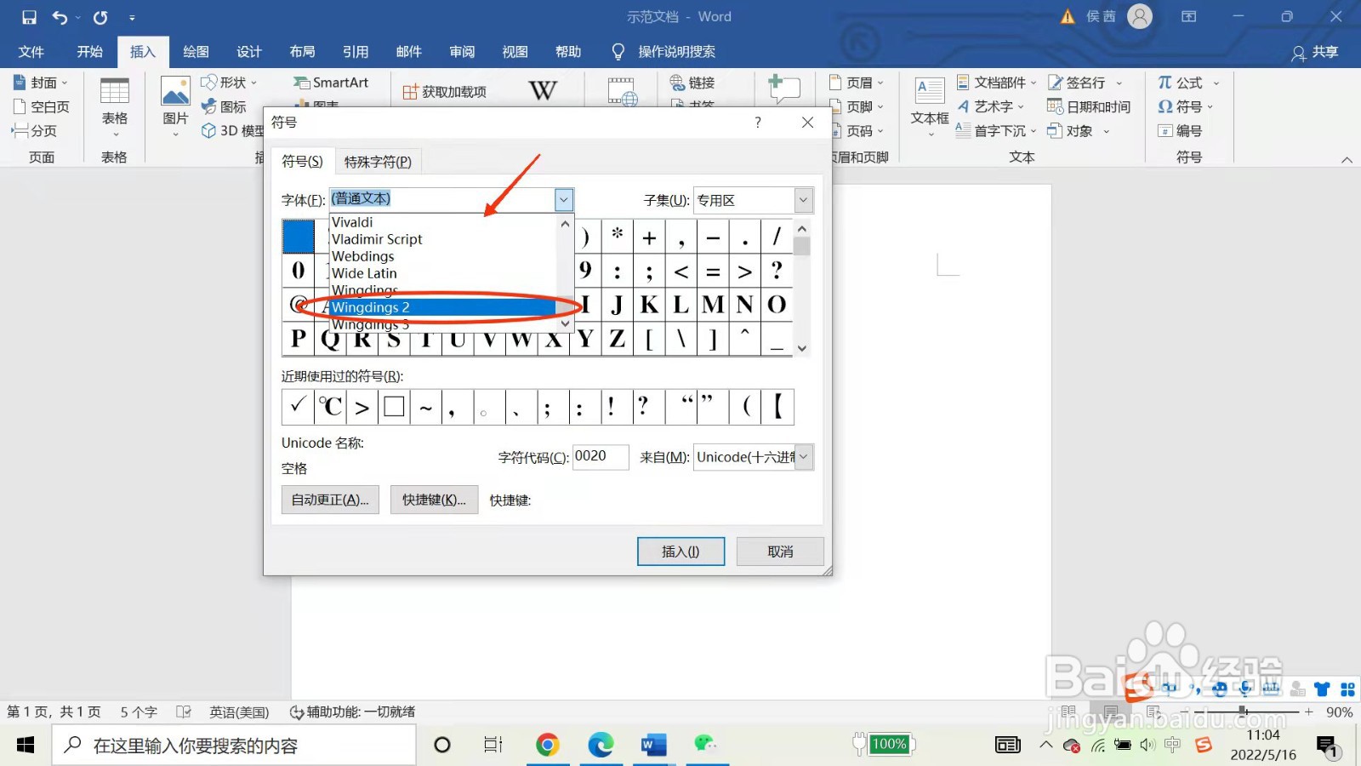Switch to the Symbols (符号) dialog tab
Screen dimensions: 1361x766
click(x=302, y=161)
